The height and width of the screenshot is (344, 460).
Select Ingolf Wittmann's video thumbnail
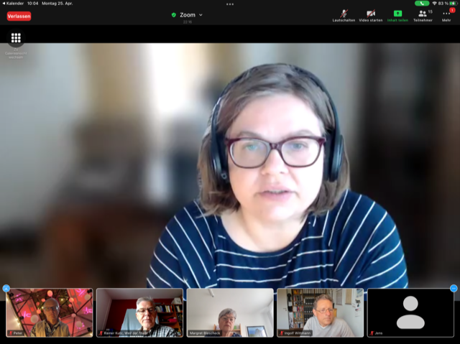click(x=320, y=312)
